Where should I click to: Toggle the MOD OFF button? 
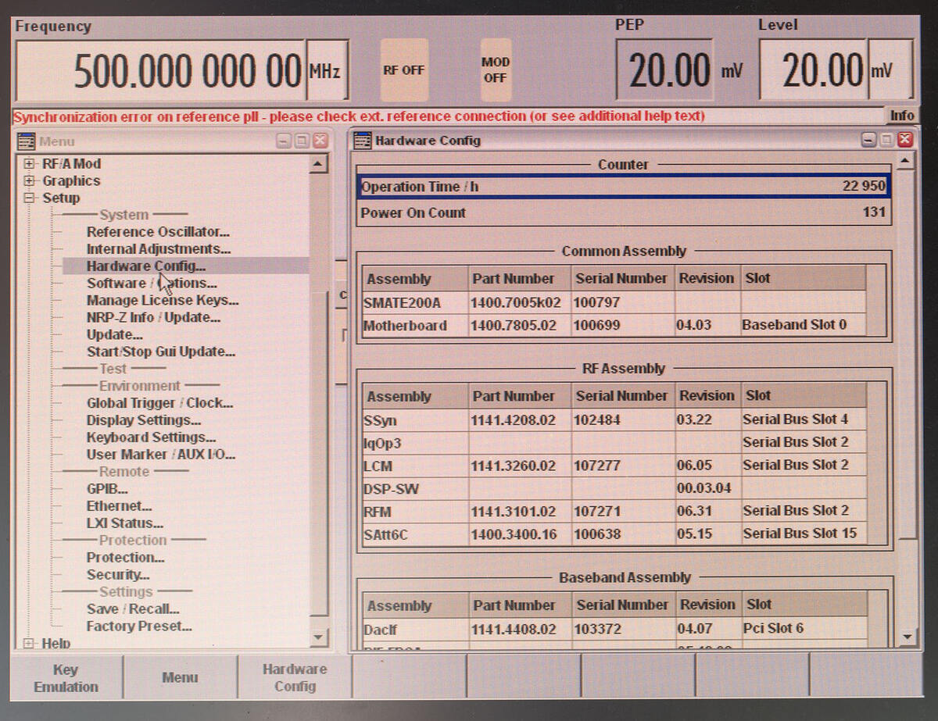tap(496, 70)
